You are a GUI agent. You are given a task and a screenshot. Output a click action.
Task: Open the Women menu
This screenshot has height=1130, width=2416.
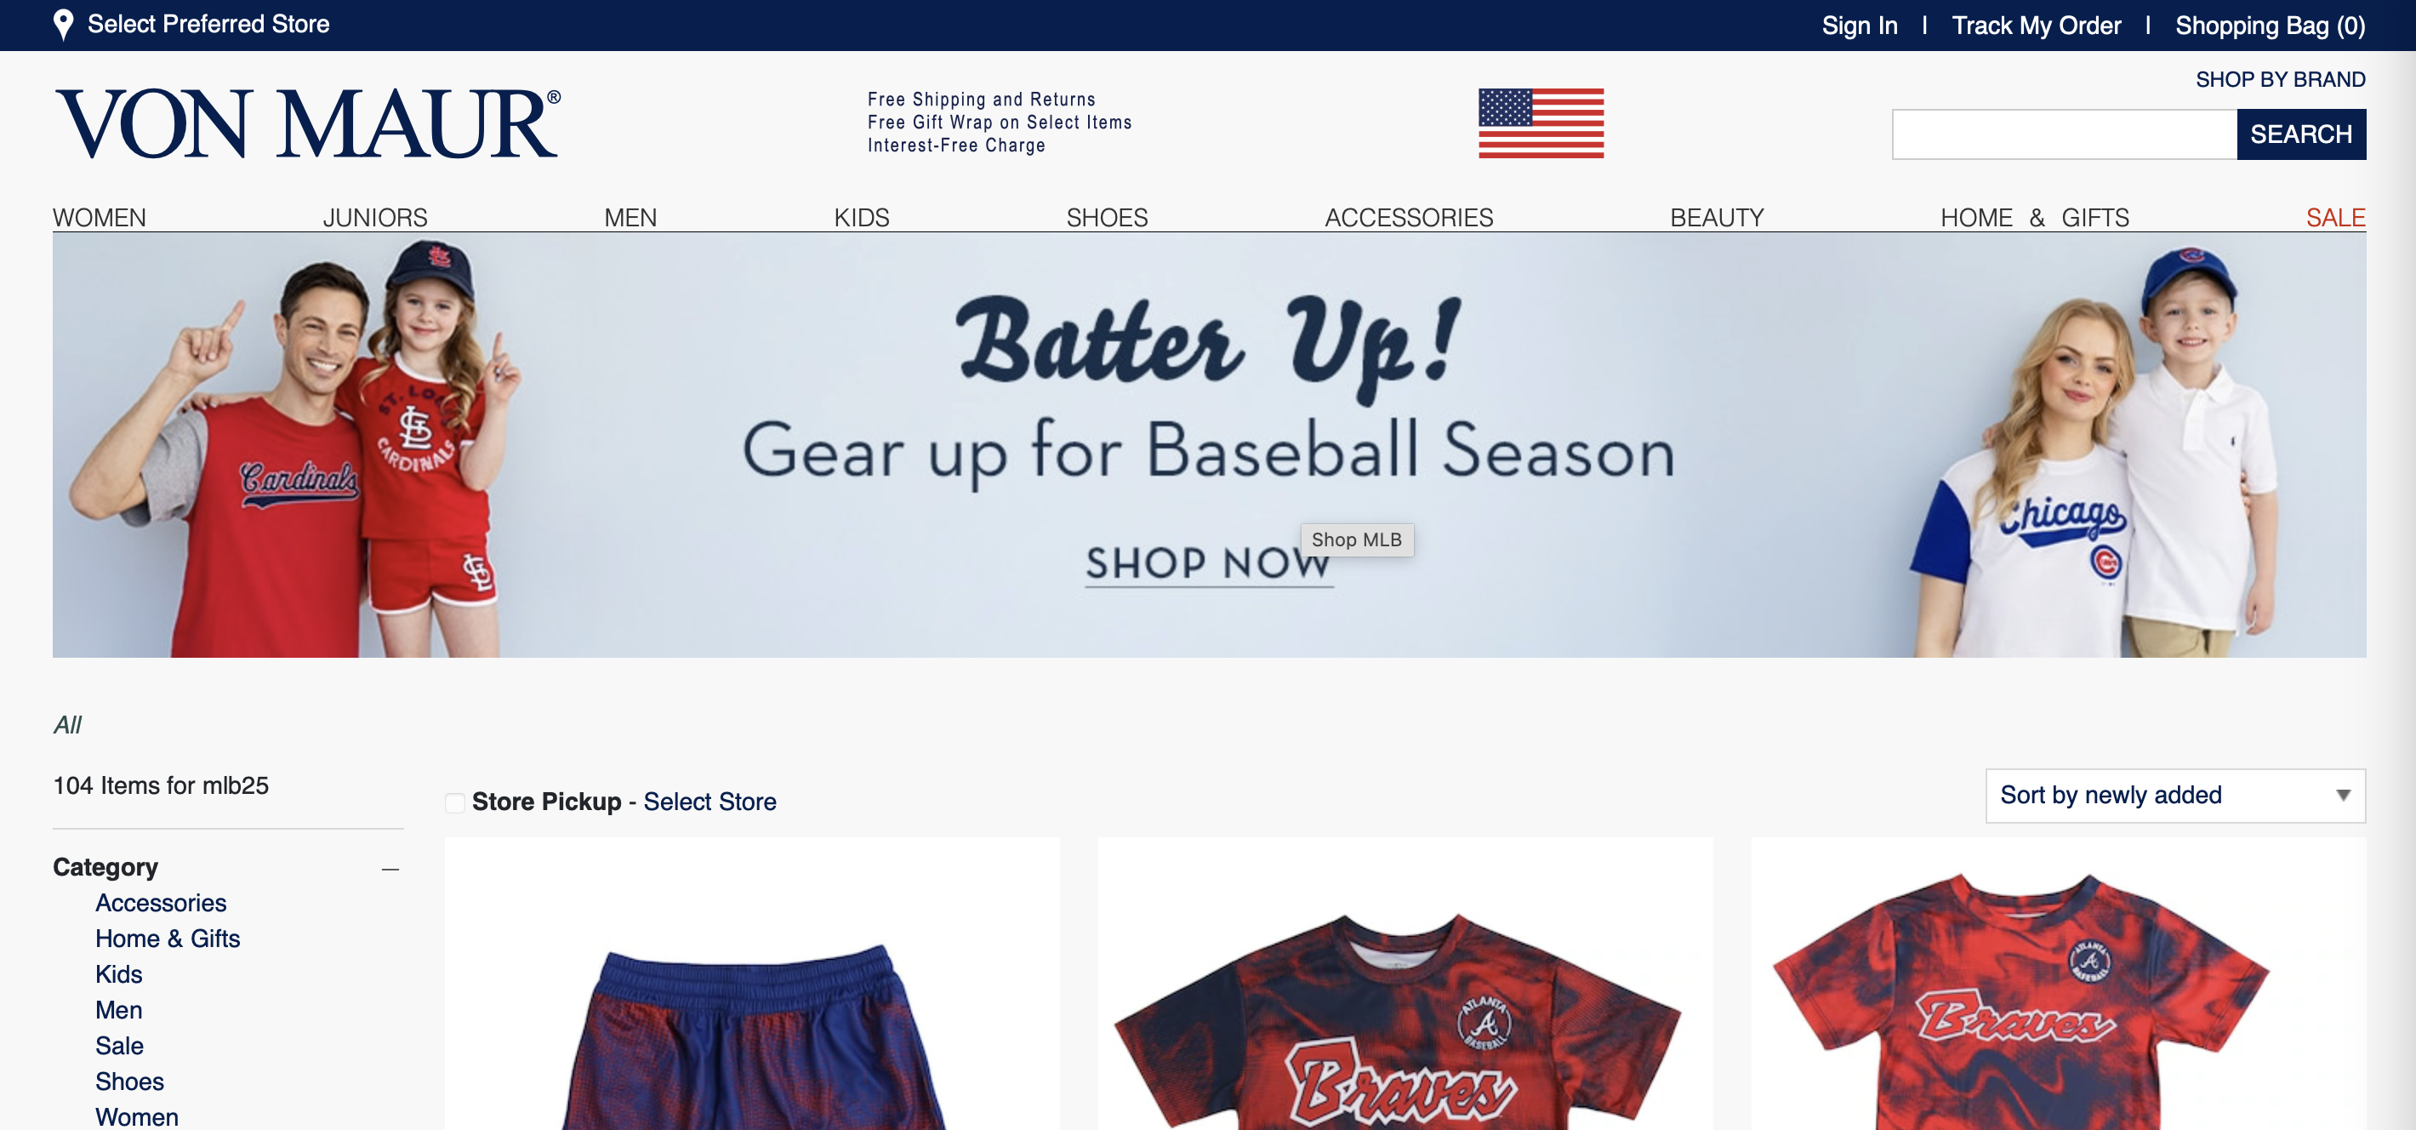[x=100, y=217]
